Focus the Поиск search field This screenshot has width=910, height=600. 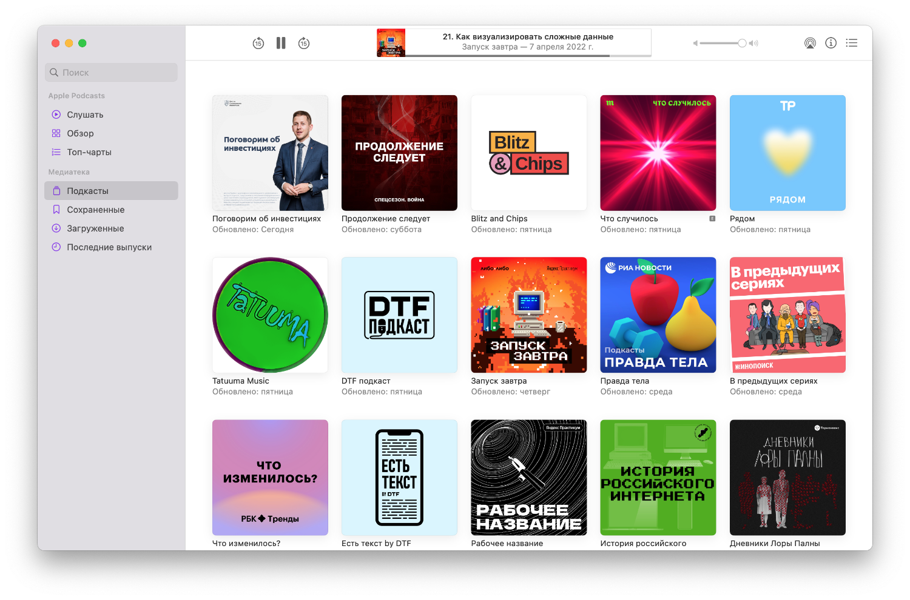[111, 72]
